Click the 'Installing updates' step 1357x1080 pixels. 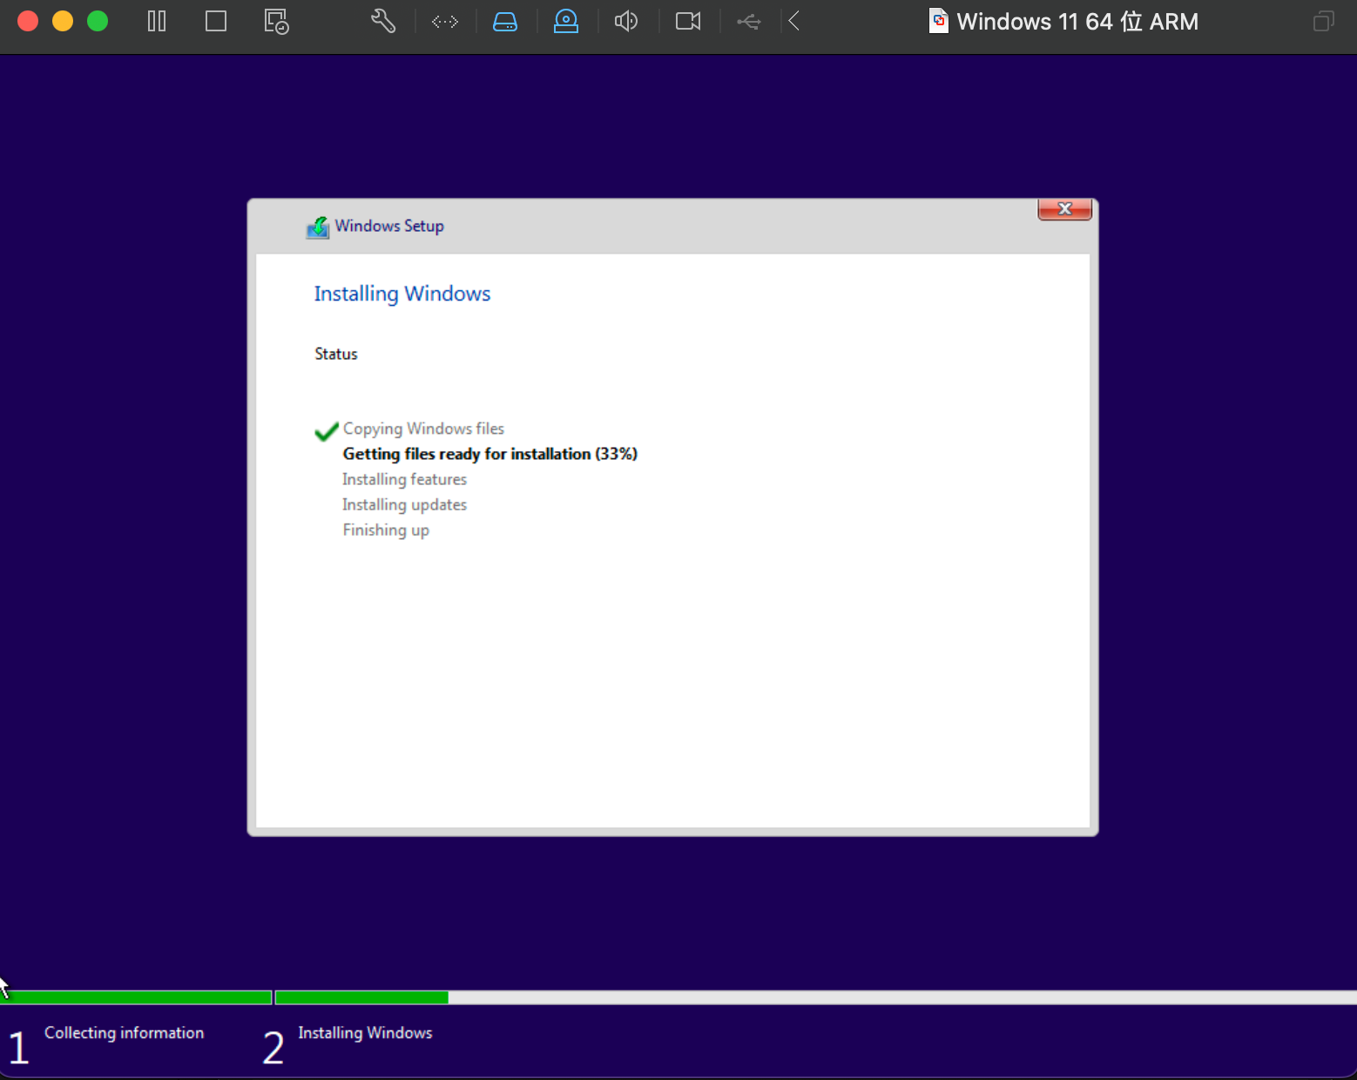pyautogui.click(x=404, y=504)
